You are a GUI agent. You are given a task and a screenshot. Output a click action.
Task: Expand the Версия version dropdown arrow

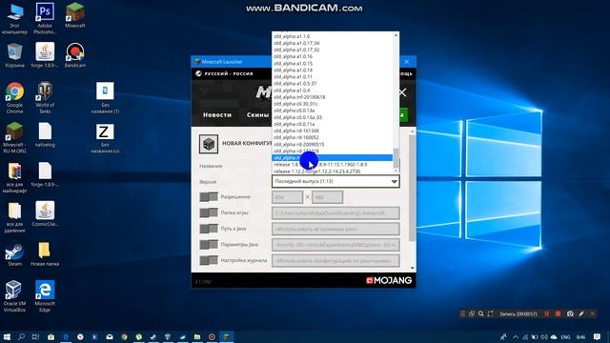point(394,182)
